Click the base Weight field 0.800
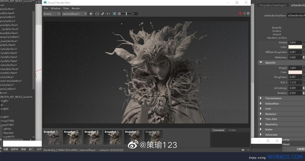The width and height of the screenshot is (305, 161). tap(295, 42)
